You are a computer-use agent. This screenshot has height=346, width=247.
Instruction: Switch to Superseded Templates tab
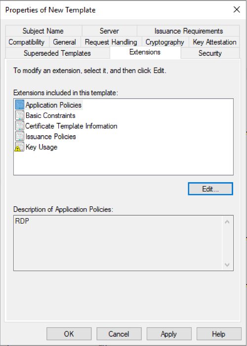[x=57, y=53]
